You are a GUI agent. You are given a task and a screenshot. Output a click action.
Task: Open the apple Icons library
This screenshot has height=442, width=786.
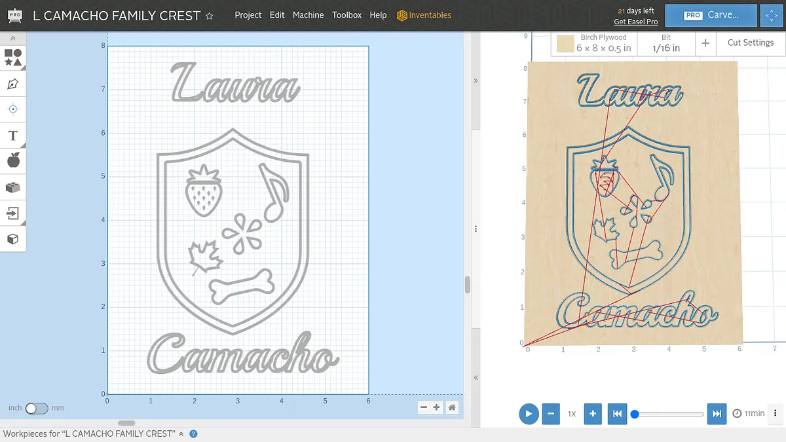pyautogui.click(x=12, y=160)
